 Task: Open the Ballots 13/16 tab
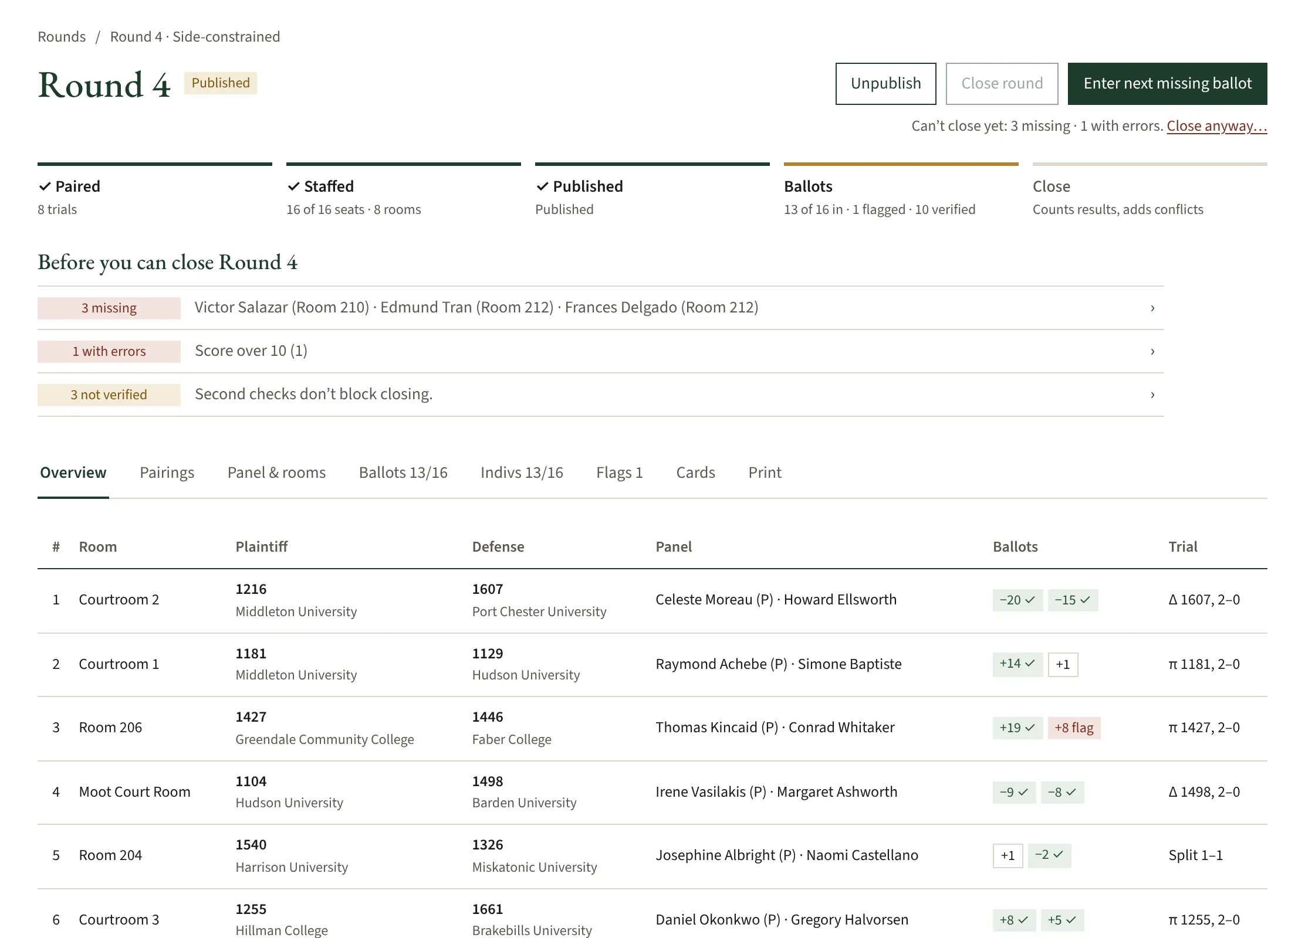click(403, 473)
